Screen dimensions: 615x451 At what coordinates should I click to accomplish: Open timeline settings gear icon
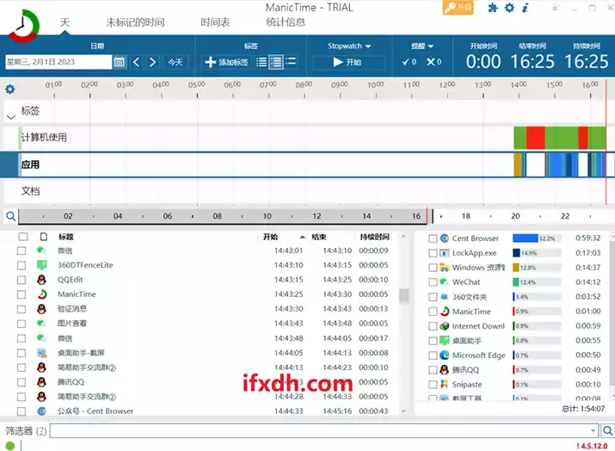9,90
